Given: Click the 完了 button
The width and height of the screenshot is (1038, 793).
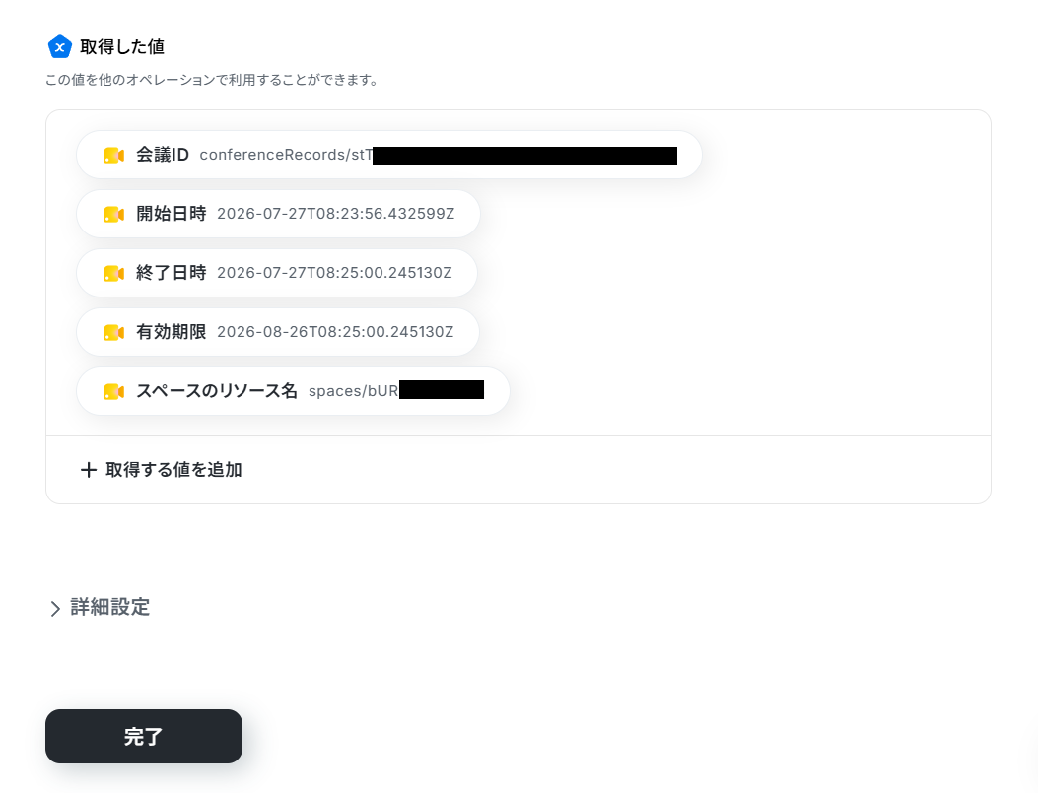Looking at the screenshot, I should 144,736.
